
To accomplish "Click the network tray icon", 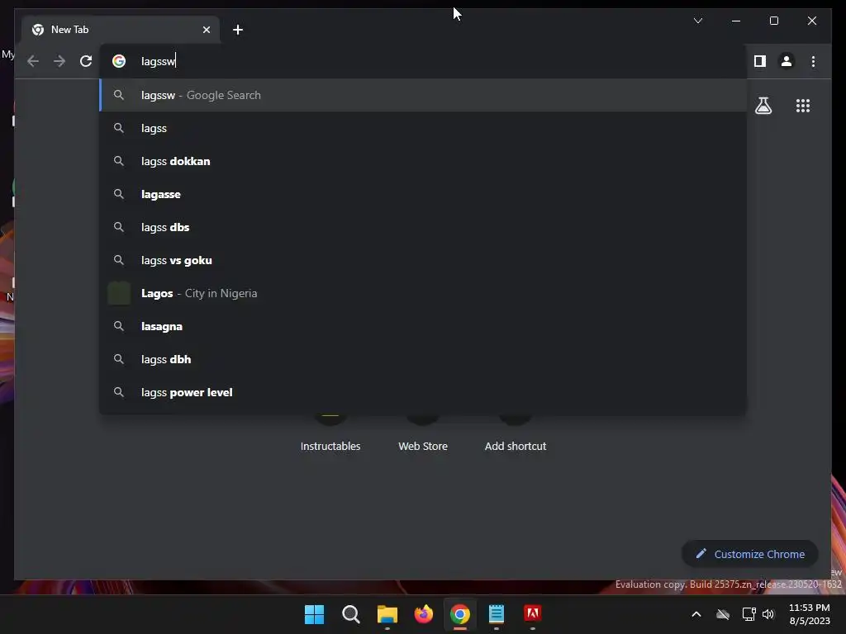I will point(749,614).
